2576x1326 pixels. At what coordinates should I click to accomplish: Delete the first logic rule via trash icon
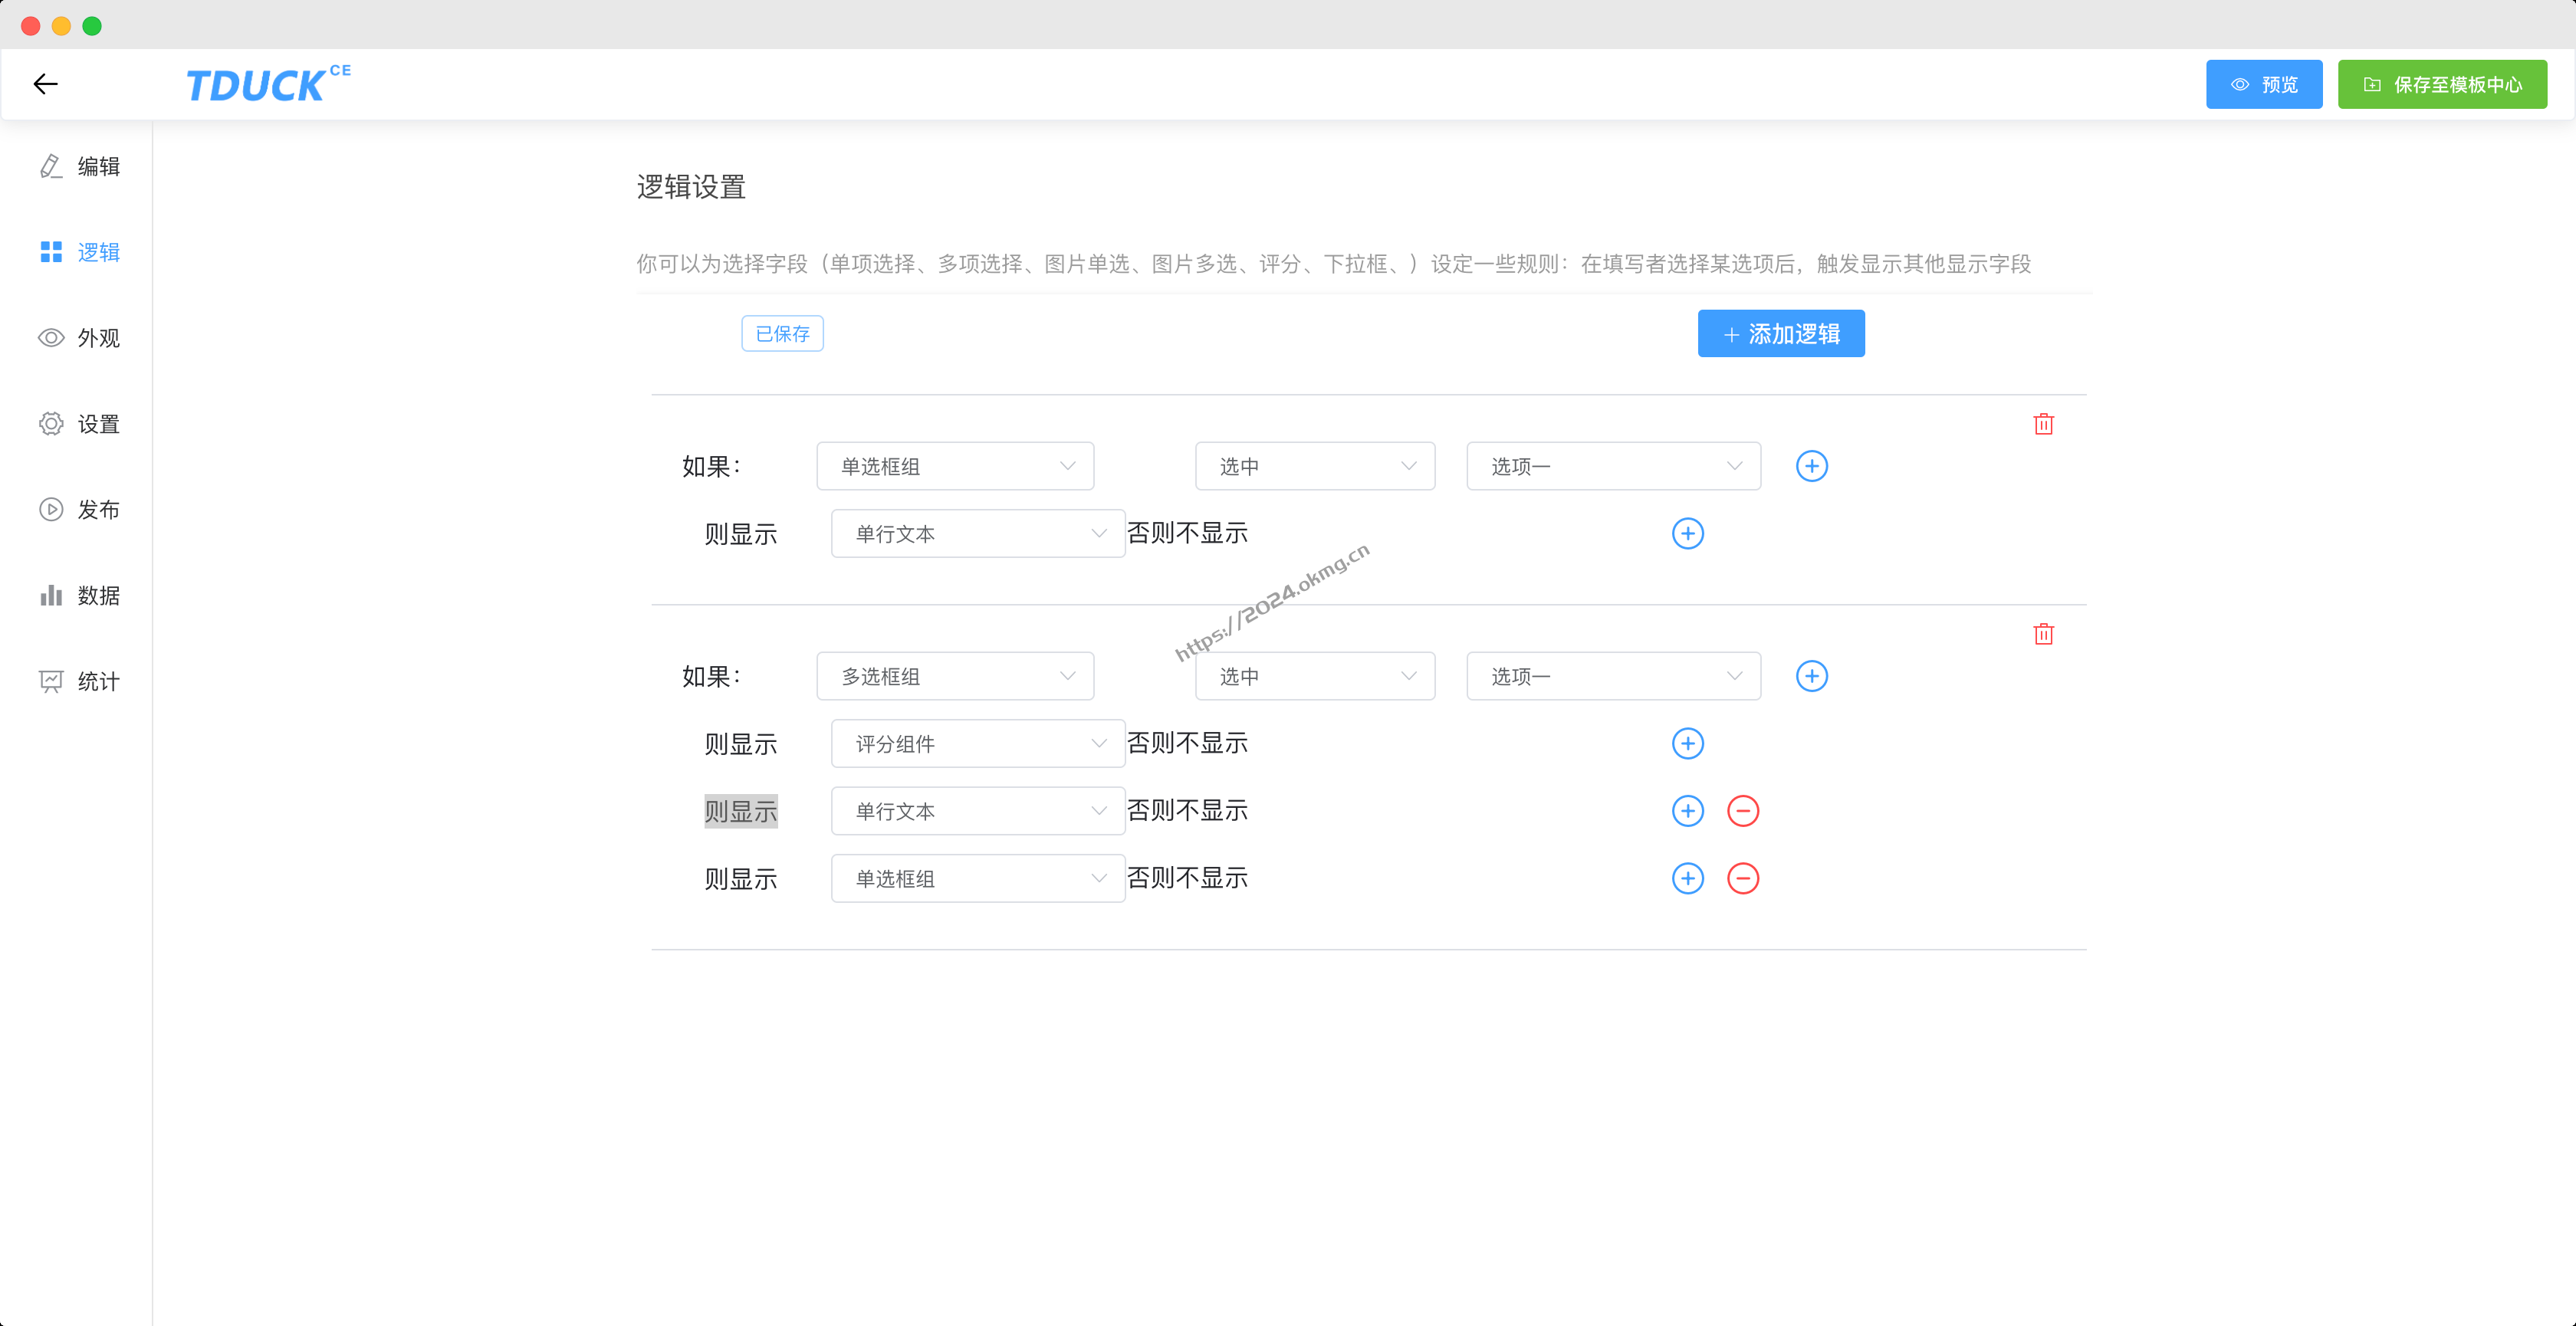[2044, 423]
